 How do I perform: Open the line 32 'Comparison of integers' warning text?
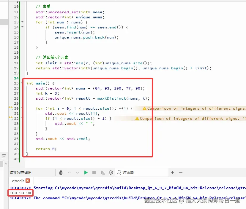[x=193, y=119]
